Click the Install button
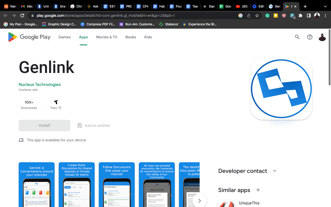The width and height of the screenshot is (331, 207). pos(44,125)
